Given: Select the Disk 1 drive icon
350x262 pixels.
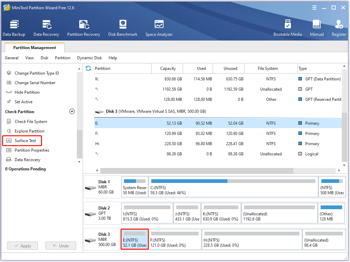Looking at the screenshot, I should tap(90, 188).
